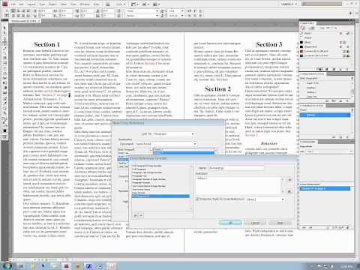Click the fill/stroke icon in Swatches panel
Screen dimensions: 360x270
coord(303,28)
